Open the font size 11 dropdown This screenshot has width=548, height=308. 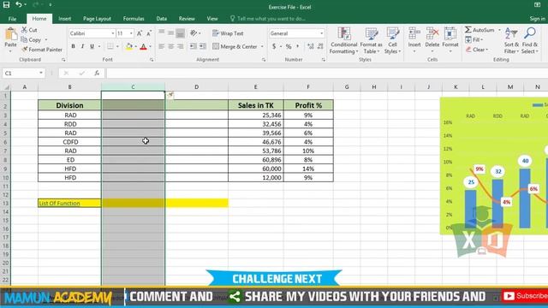pyautogui.click(x=131, y=33)
